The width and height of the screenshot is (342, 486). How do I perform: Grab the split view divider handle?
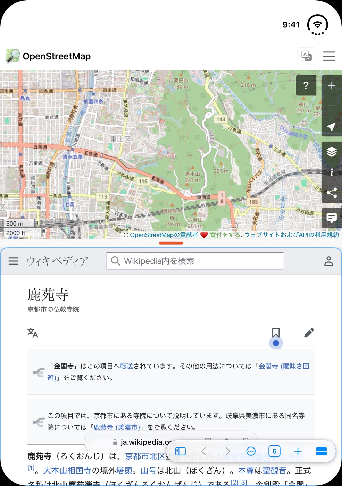[171, 243]
